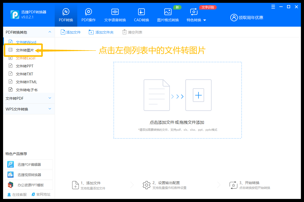Click the green 新 badge
This screenshot has height=202, width=304.
pos(177,7)
